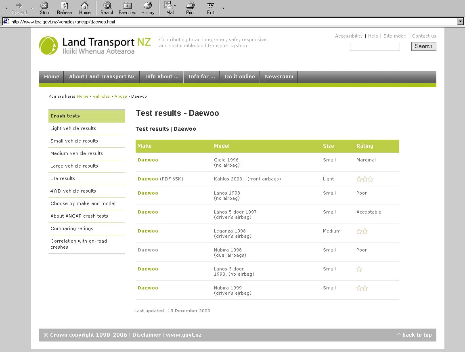The width and height of the screenshot is (465, 352).
Task: Open About ANCAP crash tests link
Action: coord(79,216)
